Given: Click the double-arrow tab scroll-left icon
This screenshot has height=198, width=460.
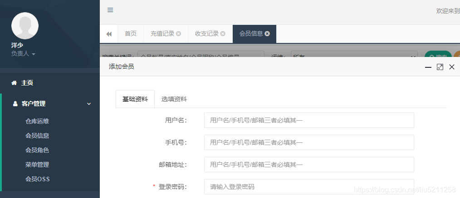Looking at the screenshot, I should (x=109, y=34).
